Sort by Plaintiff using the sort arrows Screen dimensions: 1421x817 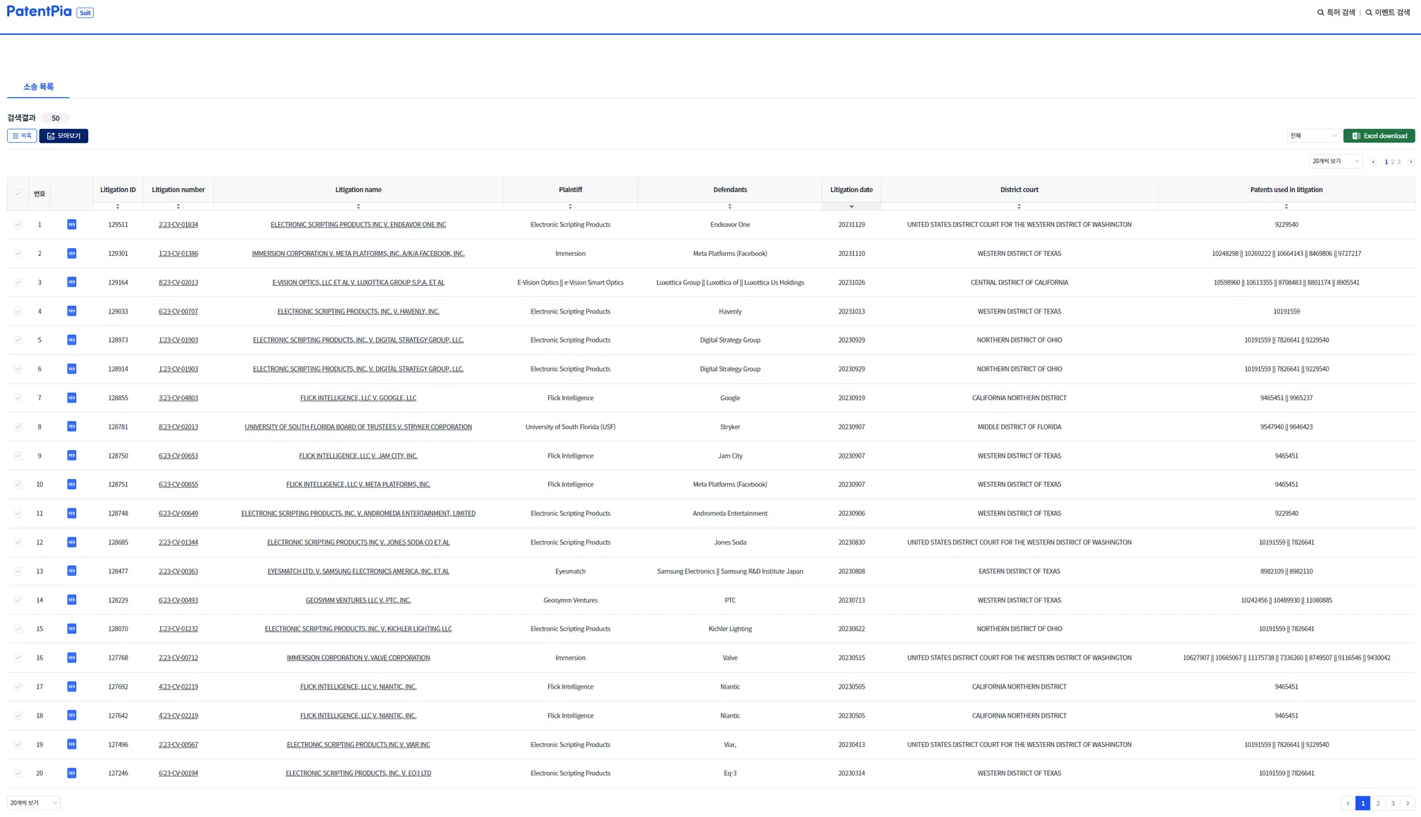570,206
